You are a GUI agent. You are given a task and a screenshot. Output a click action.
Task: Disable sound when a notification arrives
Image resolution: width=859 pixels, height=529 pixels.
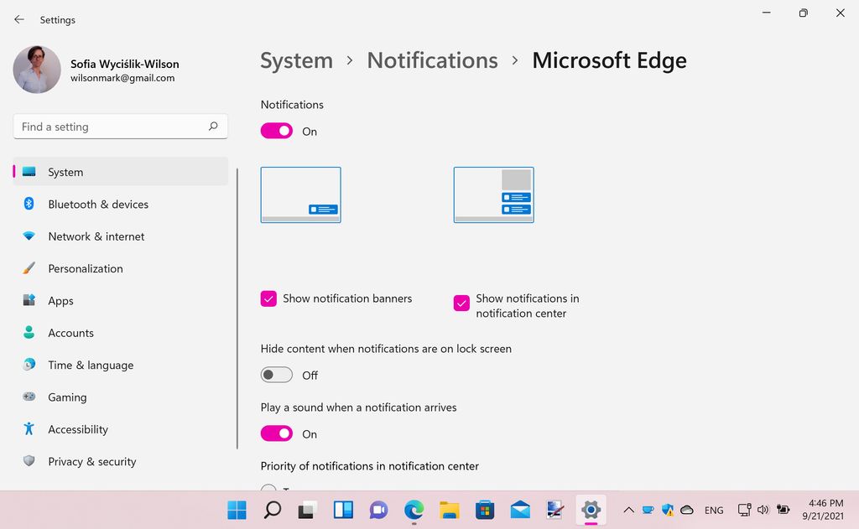pyautogui.click(x=276, y=433)
